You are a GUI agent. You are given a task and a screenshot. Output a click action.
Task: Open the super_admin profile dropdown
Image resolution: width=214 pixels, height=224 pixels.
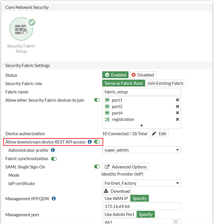(142, 150)
